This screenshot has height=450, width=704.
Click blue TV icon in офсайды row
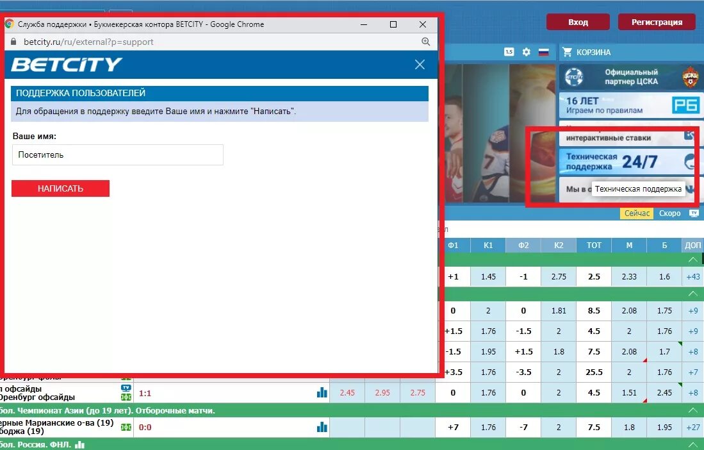pos(126,388)
